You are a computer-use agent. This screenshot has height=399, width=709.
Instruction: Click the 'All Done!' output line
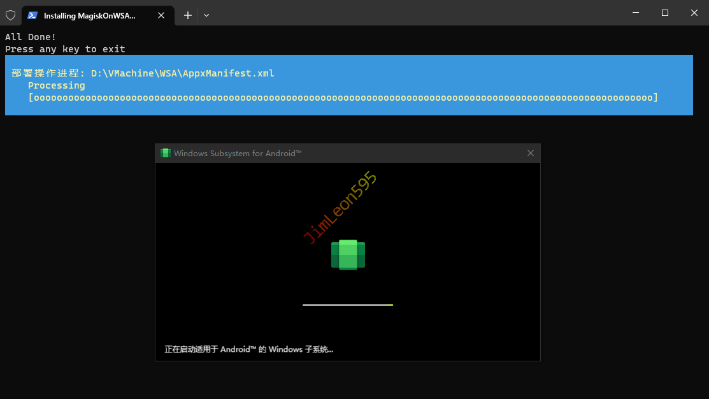click(x=31, y=37)
